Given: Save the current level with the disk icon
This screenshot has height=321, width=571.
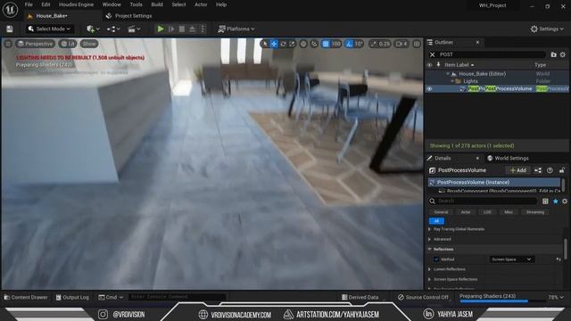Looking at the screenshot, I should coord(10,29).
